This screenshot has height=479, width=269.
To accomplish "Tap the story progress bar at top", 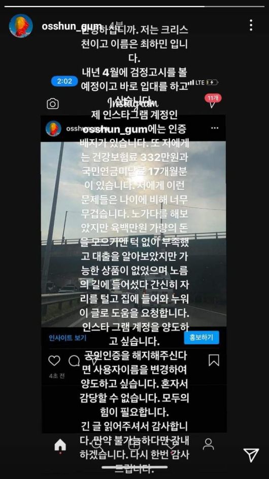I will [134, 6].
